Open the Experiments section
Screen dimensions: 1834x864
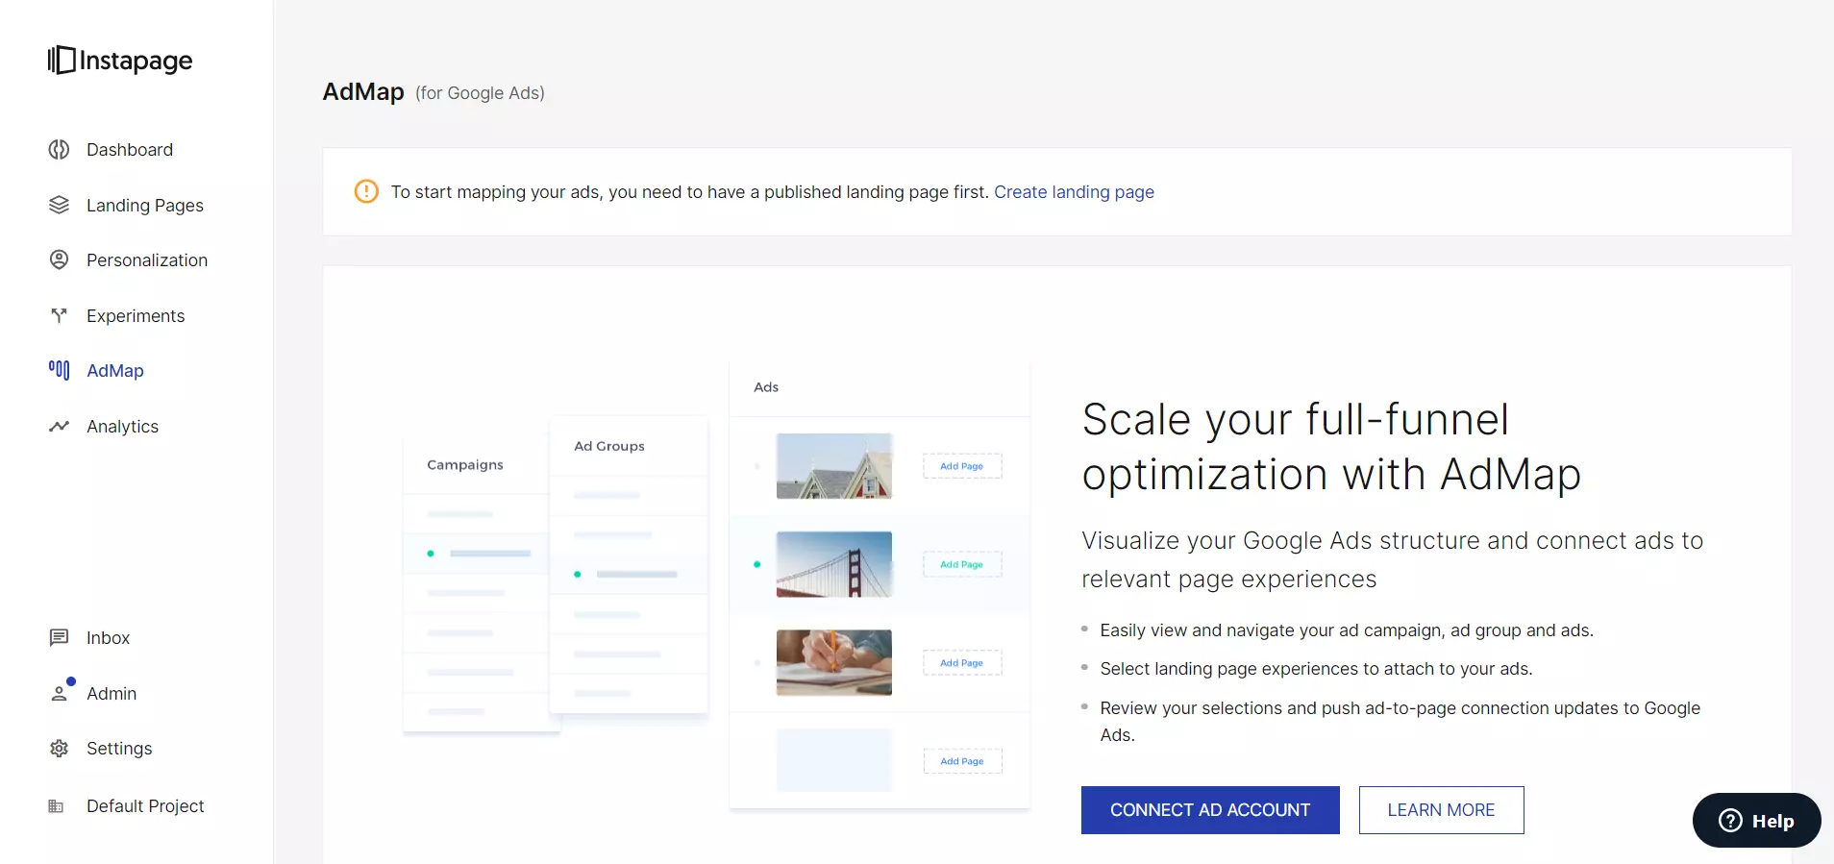[x=135, y=316]
